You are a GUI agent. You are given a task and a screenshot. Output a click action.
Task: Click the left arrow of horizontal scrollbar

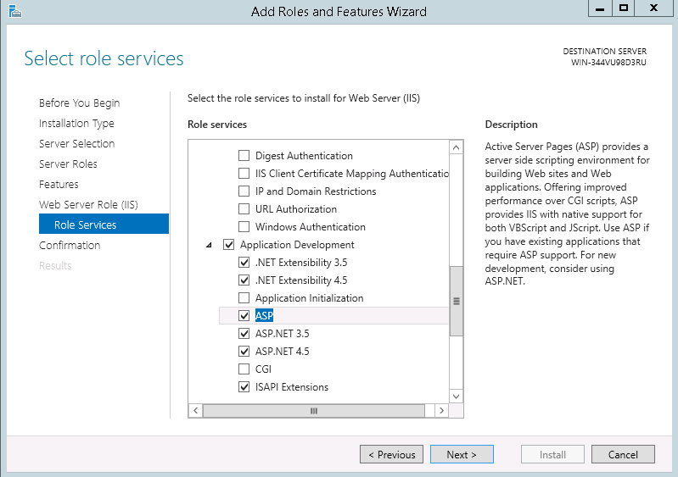(195, 411)
